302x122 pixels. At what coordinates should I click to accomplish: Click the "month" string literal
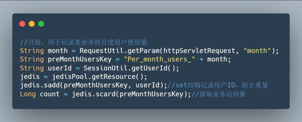[258, 51]
